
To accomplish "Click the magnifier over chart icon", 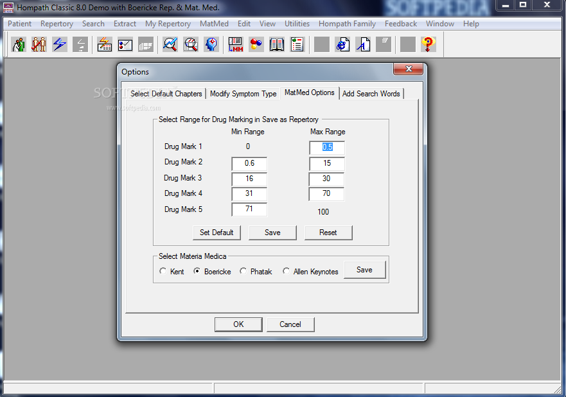I will [x=170, y=44].
